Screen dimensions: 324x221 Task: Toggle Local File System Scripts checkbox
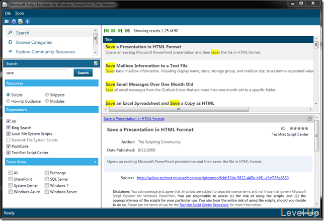click(8, 133)
